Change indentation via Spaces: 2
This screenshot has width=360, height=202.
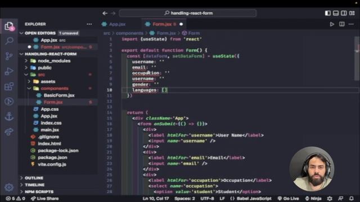[184, 199]
